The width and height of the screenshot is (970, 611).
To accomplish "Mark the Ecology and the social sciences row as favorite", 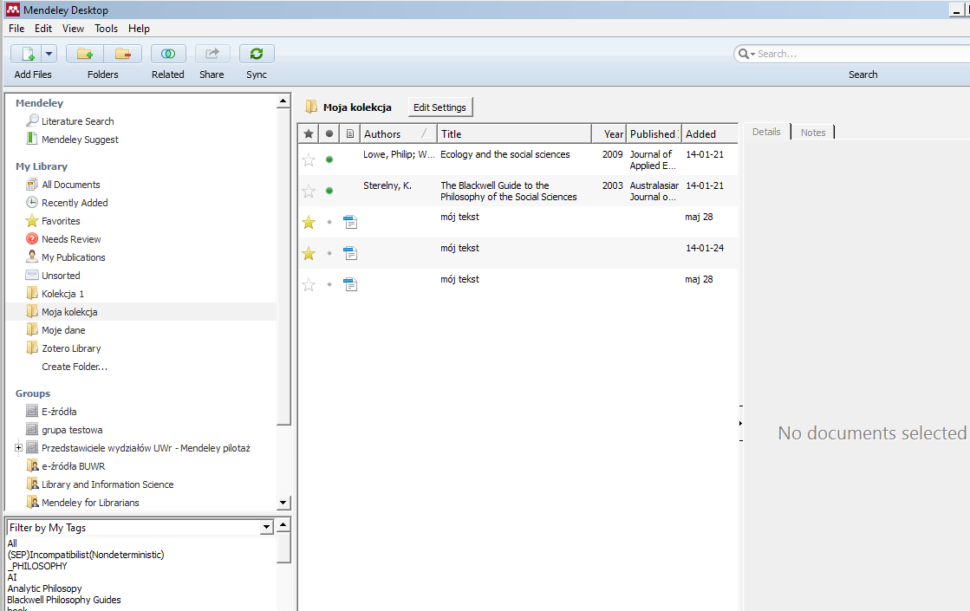I will click(x=309, y=160).
